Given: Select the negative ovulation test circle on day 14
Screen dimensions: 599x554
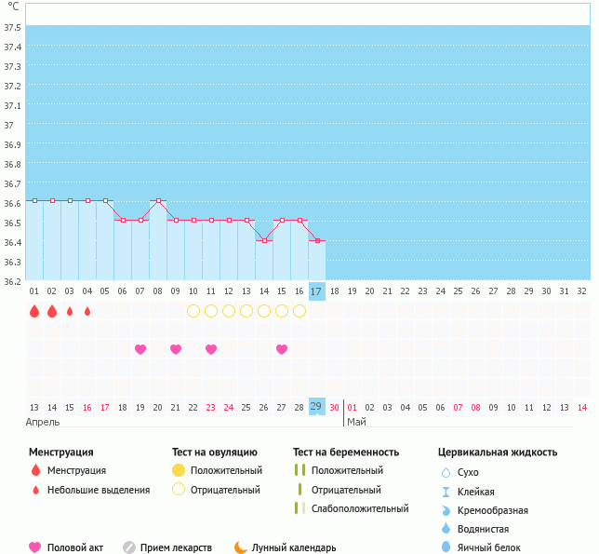Looking at the screenshot, I should [x=264, y=311].
